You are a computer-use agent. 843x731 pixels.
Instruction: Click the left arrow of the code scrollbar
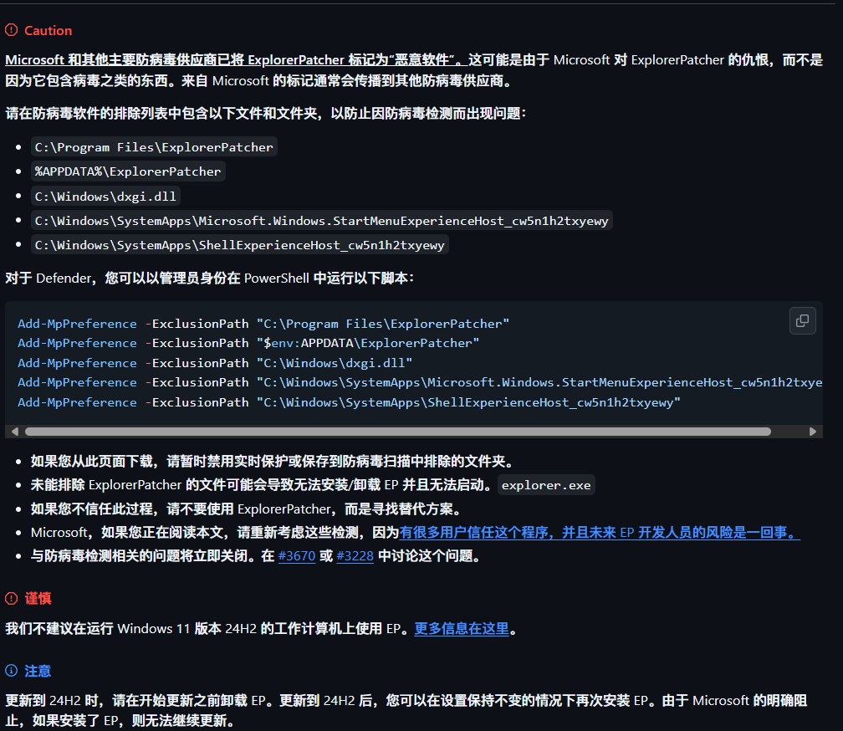coord(14,431)
